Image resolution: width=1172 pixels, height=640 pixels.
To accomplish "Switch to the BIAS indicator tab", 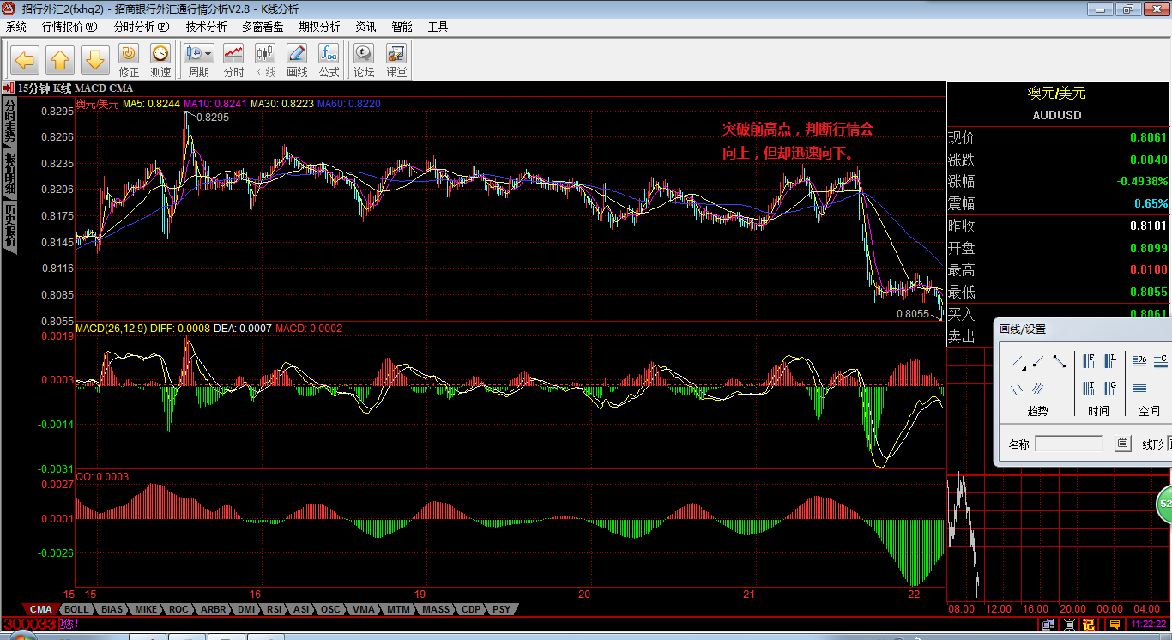I will point(112,609).
